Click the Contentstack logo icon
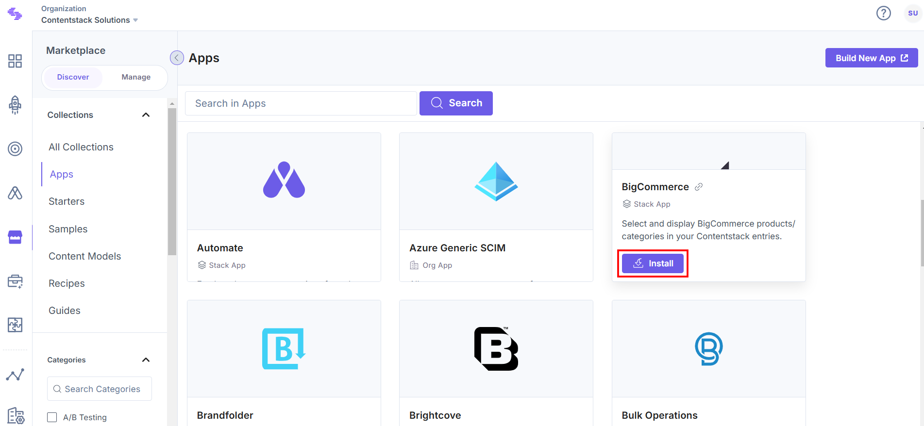 click(x=15, y=14)
